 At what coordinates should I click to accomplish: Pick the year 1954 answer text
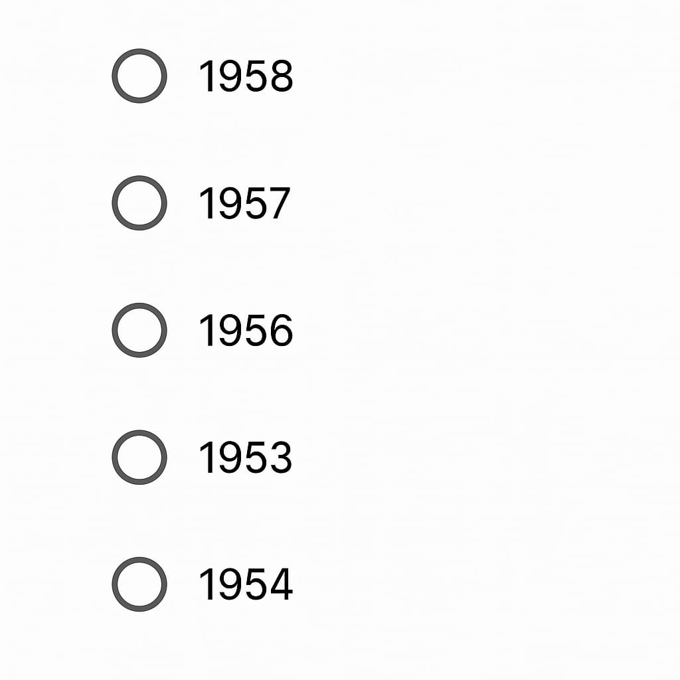point(246,585)
